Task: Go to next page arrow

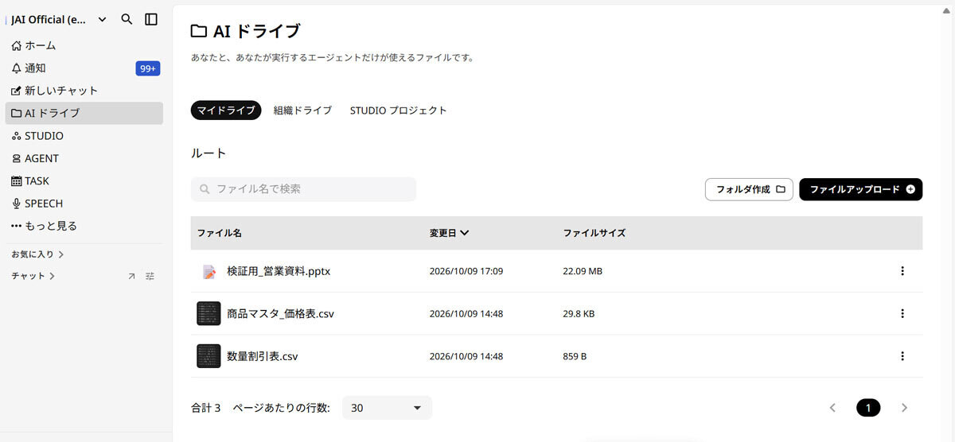Action: click(904, 408)
